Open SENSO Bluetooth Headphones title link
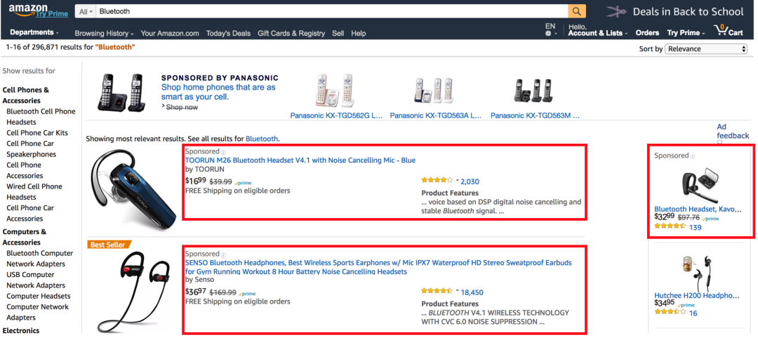Viewport: 758px width, 347px height. tap(378, 267)
